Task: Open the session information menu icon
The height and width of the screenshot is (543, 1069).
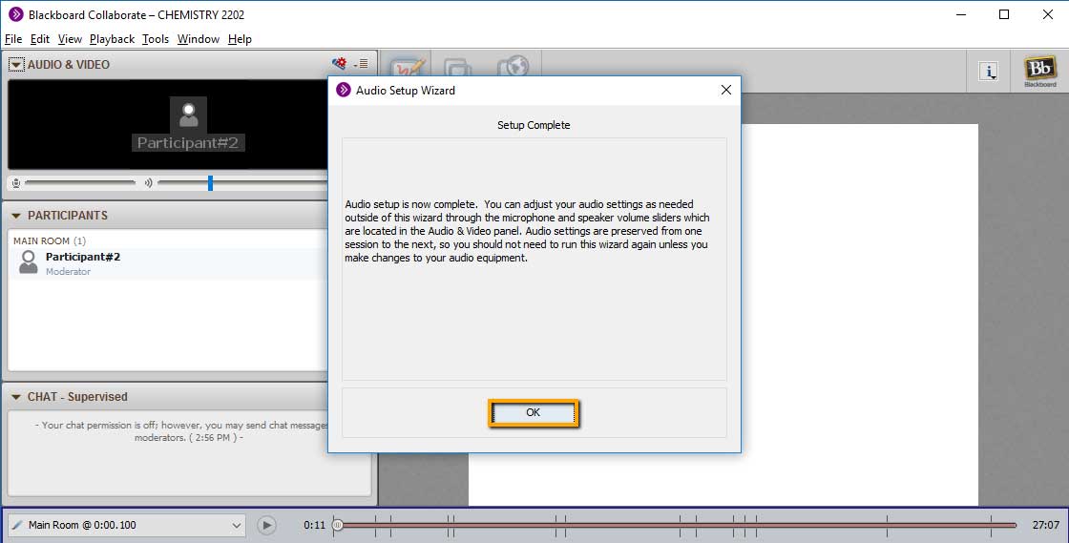Action: point(989,71)
